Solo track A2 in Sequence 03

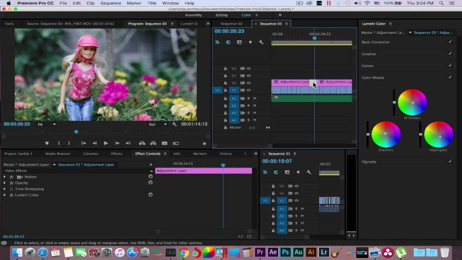coord(248,105)
